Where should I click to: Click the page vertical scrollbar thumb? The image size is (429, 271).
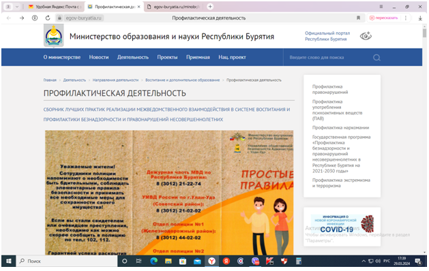424,33
